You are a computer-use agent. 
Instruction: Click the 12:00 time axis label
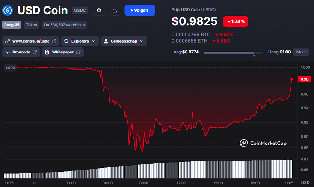pos(181,183)
